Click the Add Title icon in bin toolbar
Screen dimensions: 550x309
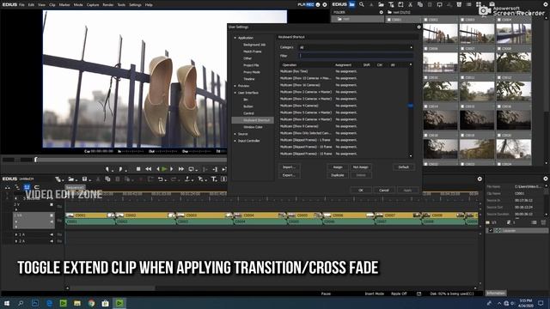391,4
